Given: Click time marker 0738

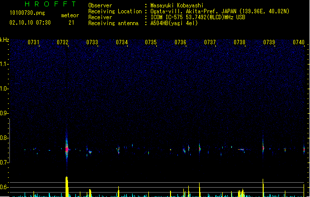Looking at the screenshot, I should coord(240,42).
